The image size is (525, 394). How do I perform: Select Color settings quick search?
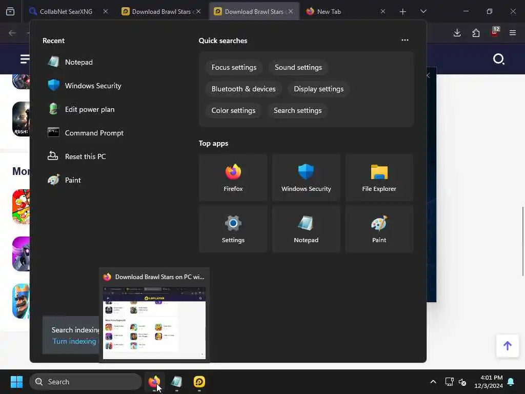click(233, 110)
